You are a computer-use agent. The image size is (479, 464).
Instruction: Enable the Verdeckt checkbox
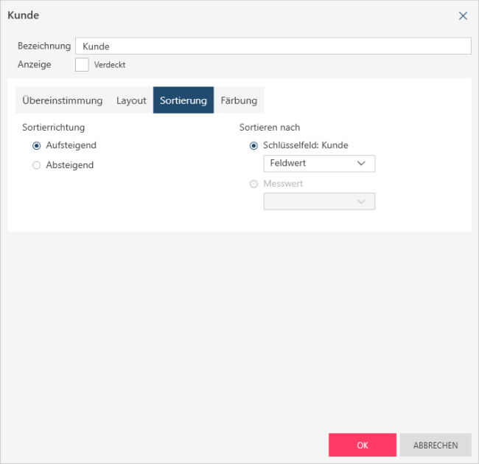pyautogui.click(x=82, y=65)
